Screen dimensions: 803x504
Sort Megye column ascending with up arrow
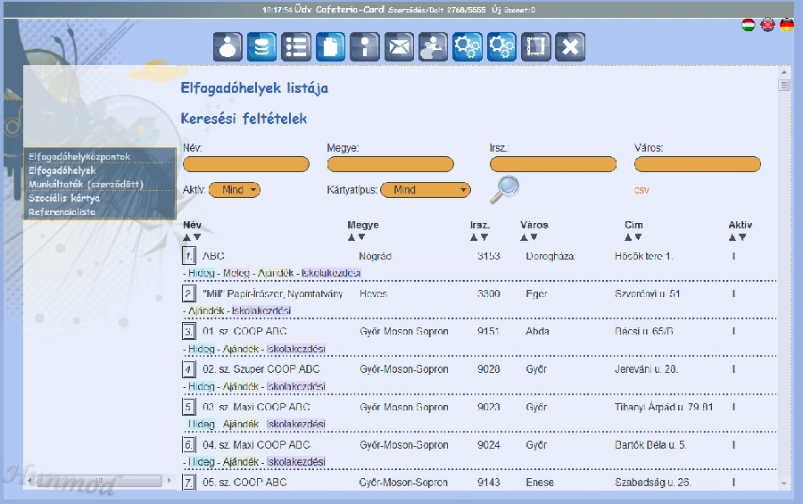click(352, 237)
